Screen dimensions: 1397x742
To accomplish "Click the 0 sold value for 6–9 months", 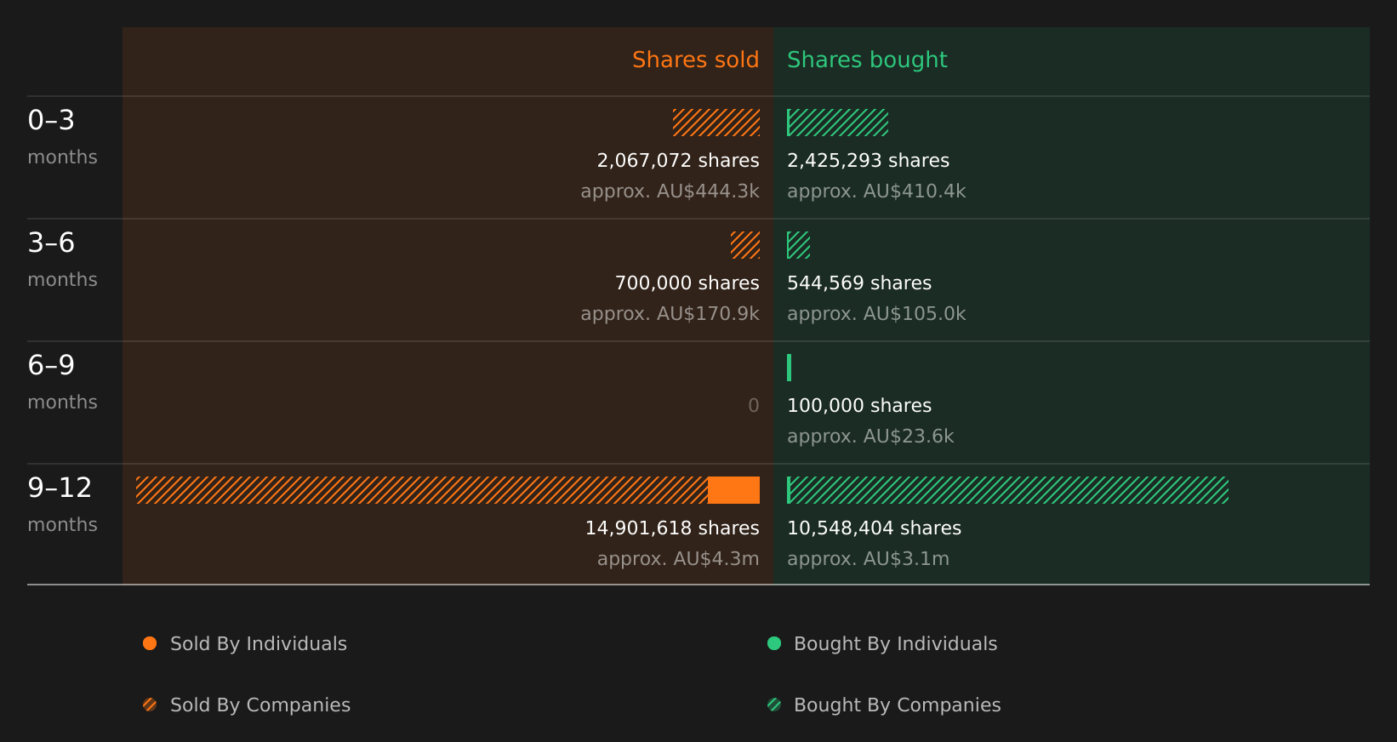I will click(x=754, y=406).
